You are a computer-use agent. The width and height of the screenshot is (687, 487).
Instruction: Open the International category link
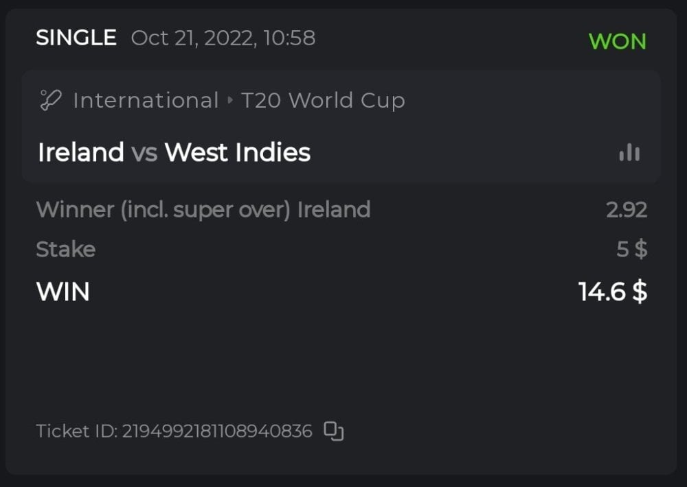click(145, 101)
